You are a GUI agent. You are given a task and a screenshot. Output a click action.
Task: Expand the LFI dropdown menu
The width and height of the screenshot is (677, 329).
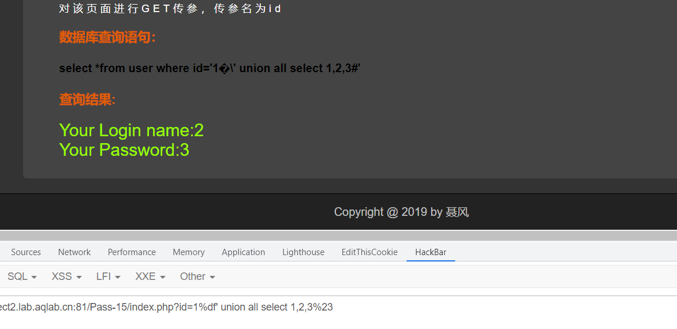pos(109,276)
